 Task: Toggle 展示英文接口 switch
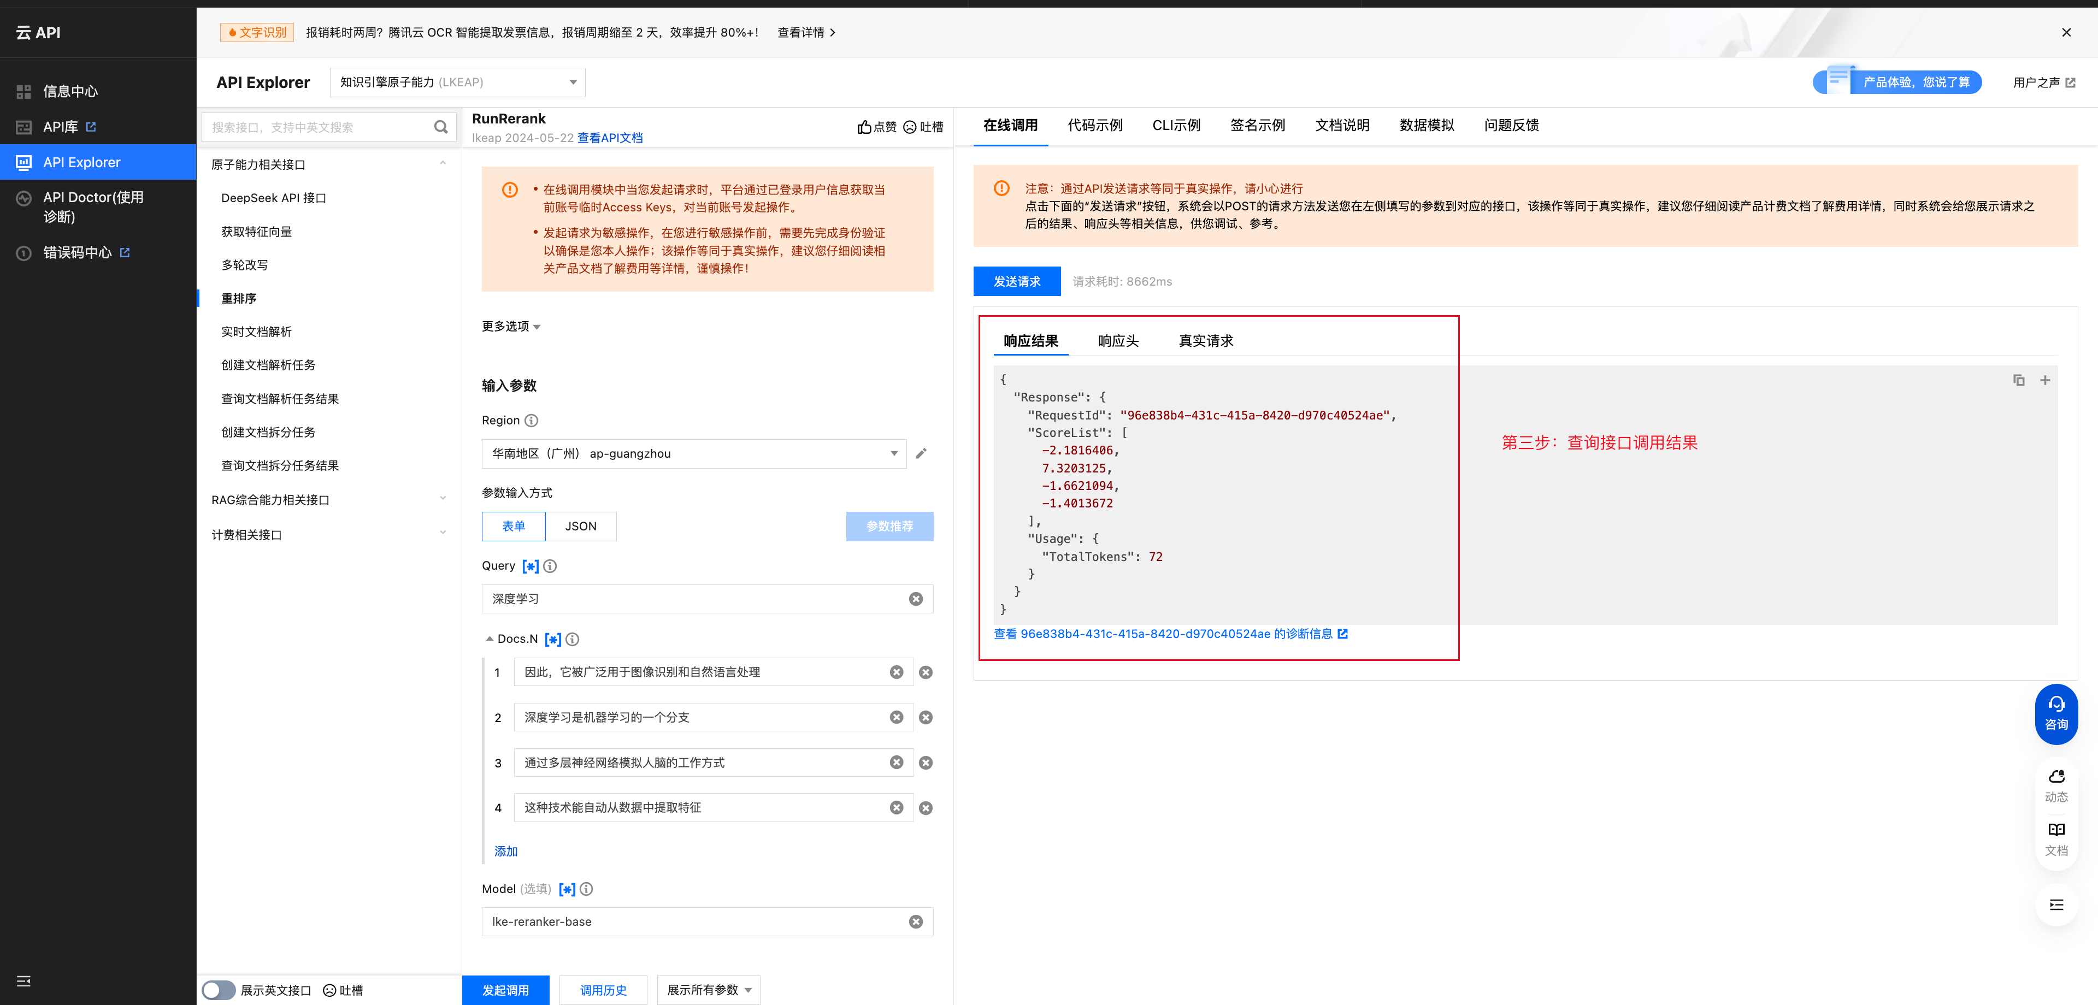(x=219, y=990)
